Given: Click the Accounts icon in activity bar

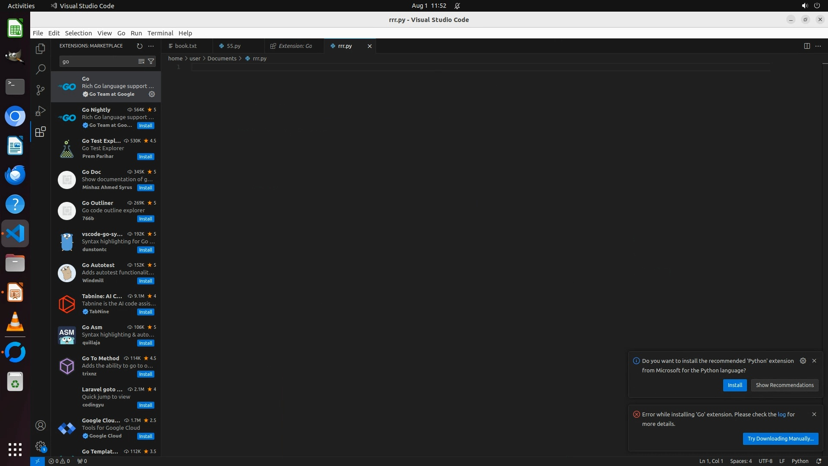Looking at the screenshot, I should (x=41, y=425).
